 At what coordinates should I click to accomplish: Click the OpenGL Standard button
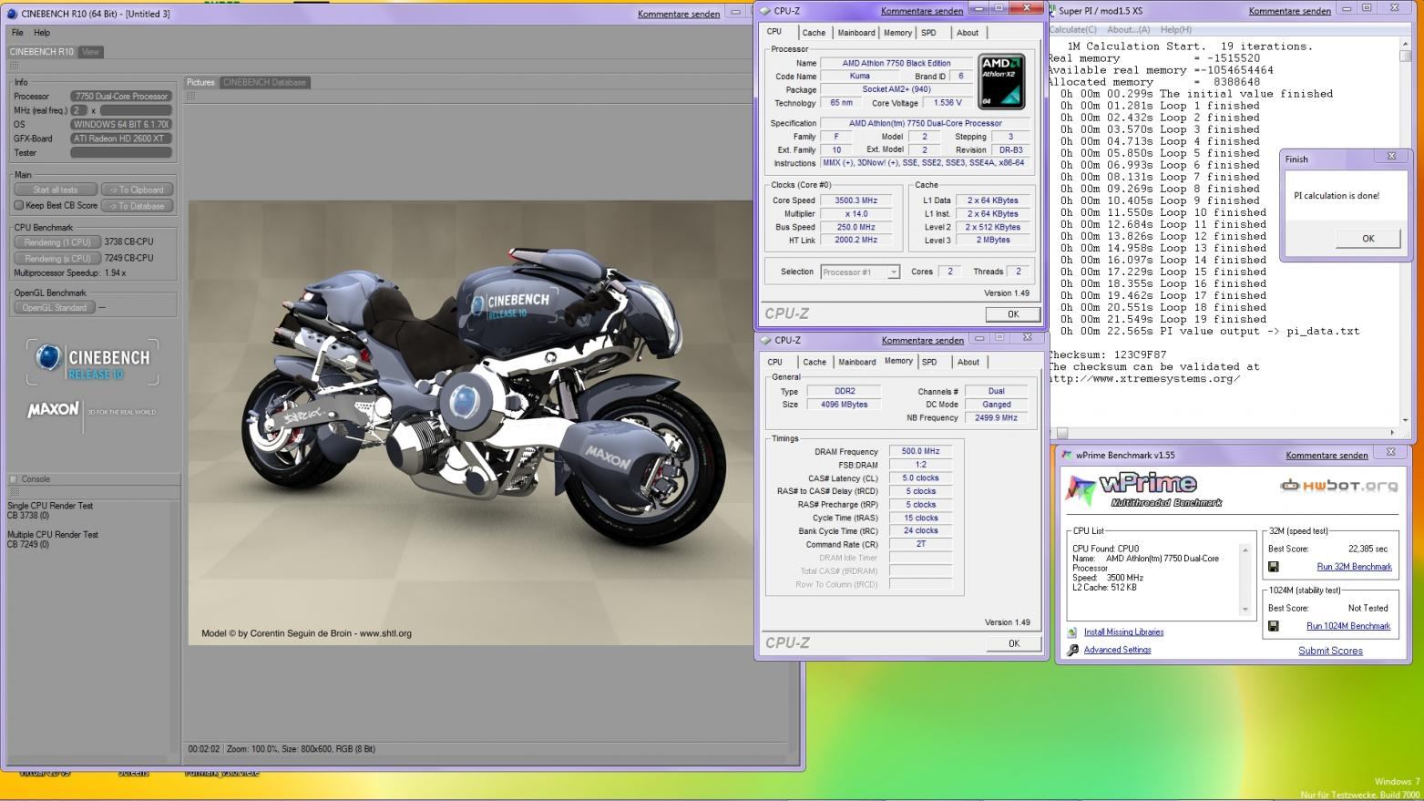click(x=55, y=308)
